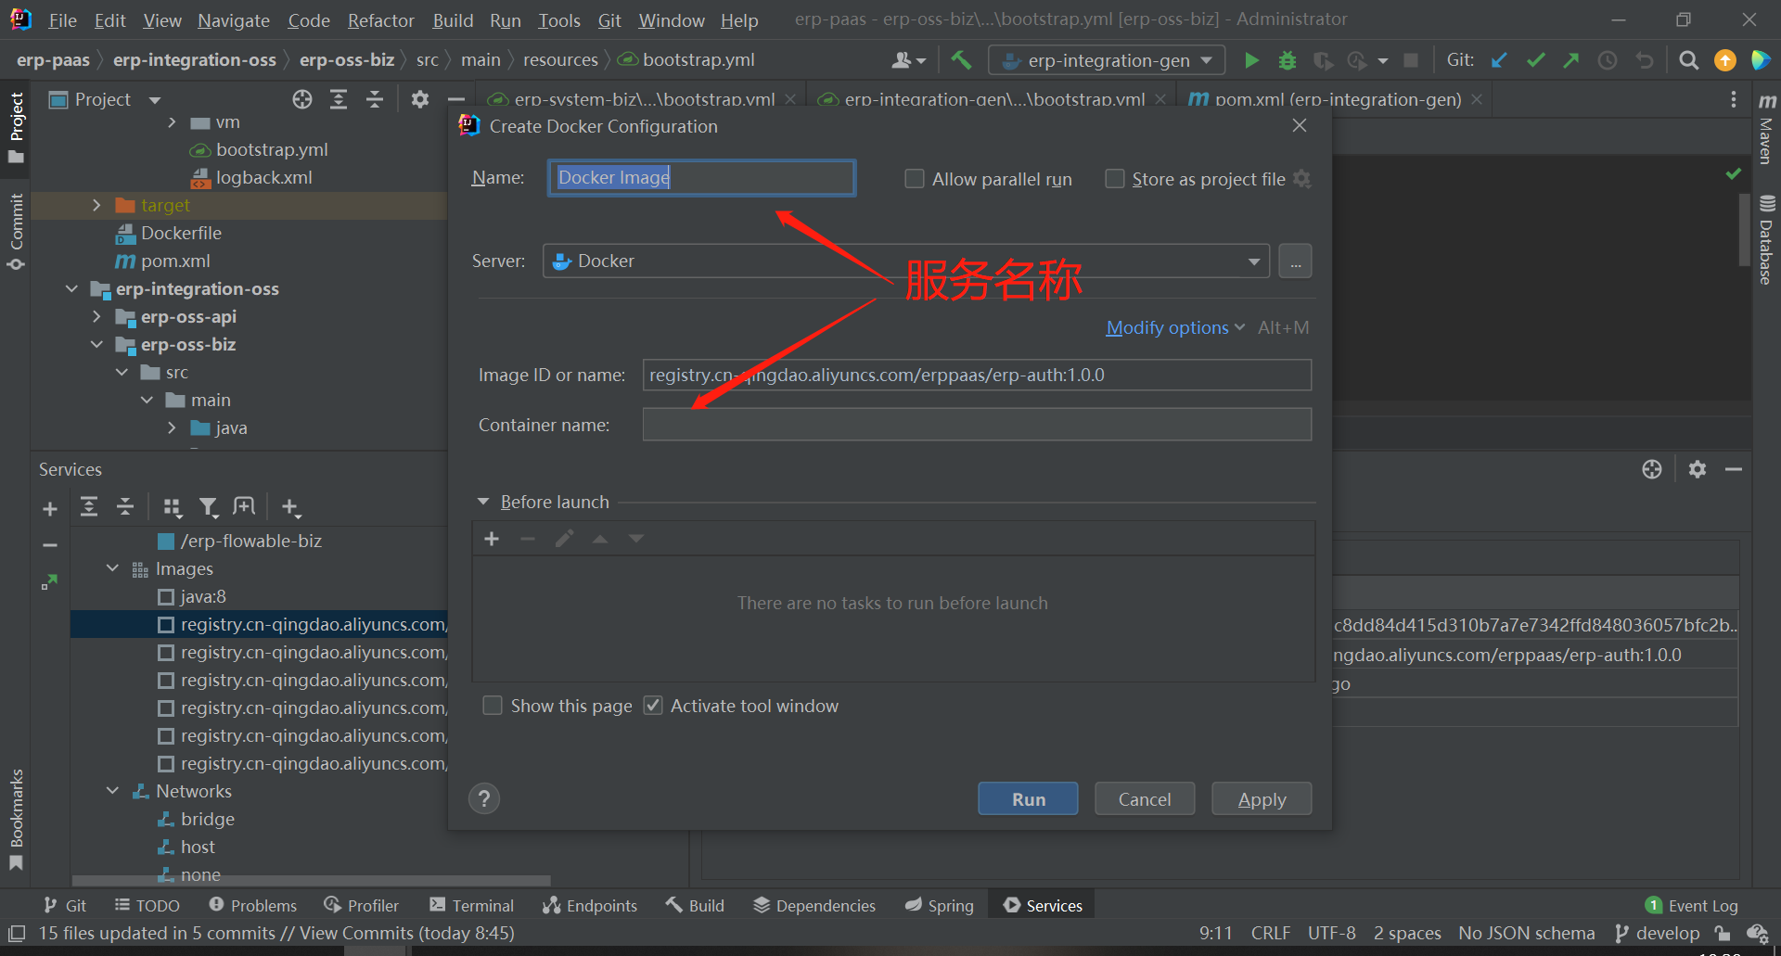Click Git push arrow icon
The height and width of the screenshot is (956, 1781).
pos(1571,60)
